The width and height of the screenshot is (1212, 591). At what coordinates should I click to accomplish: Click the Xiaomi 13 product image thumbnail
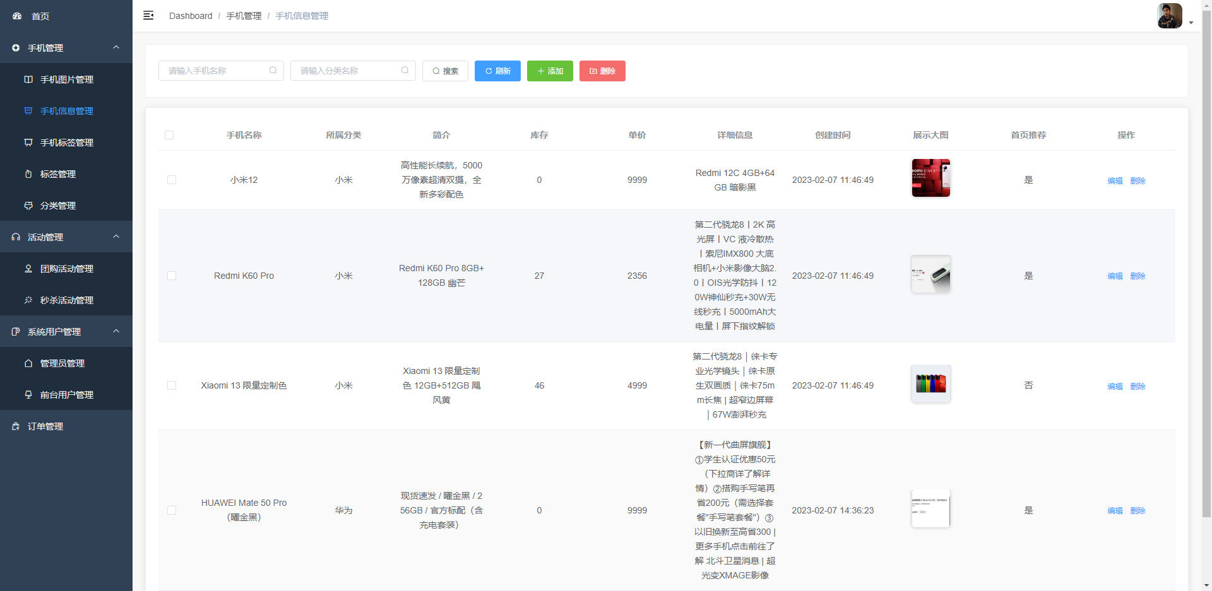coord(930,383)
